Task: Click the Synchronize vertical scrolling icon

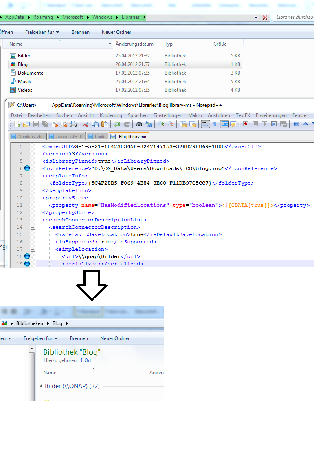Action: click(x=183, y=124)
